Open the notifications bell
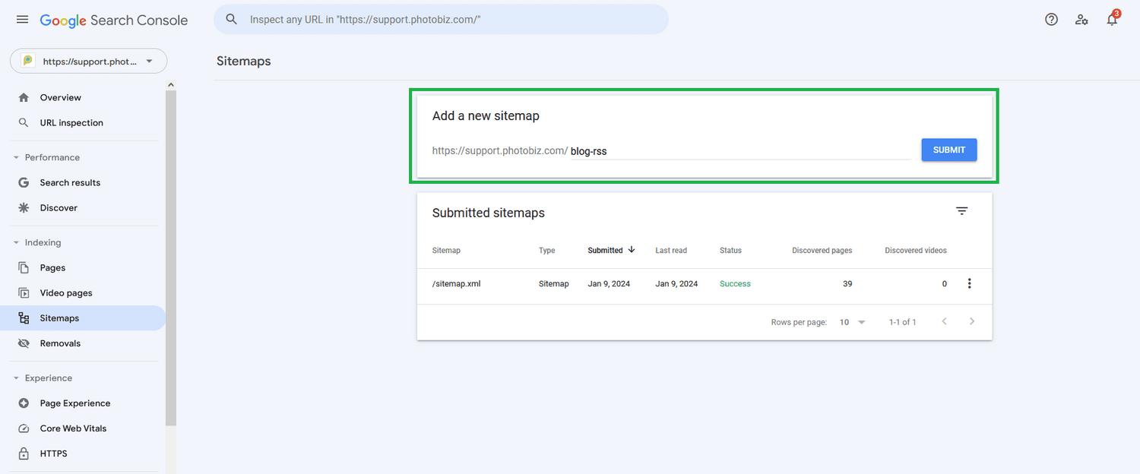 click(x=1112, y=19)
